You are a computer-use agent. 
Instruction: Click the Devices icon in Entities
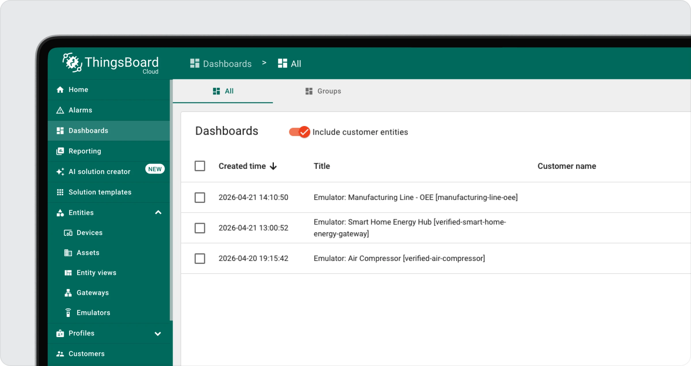(68, 233)
